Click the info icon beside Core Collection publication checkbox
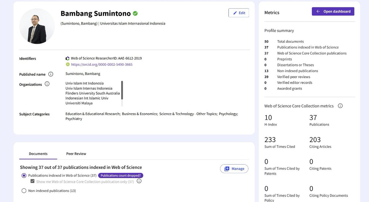This screenshot has width=369, height=202. [x=139, y=181]
